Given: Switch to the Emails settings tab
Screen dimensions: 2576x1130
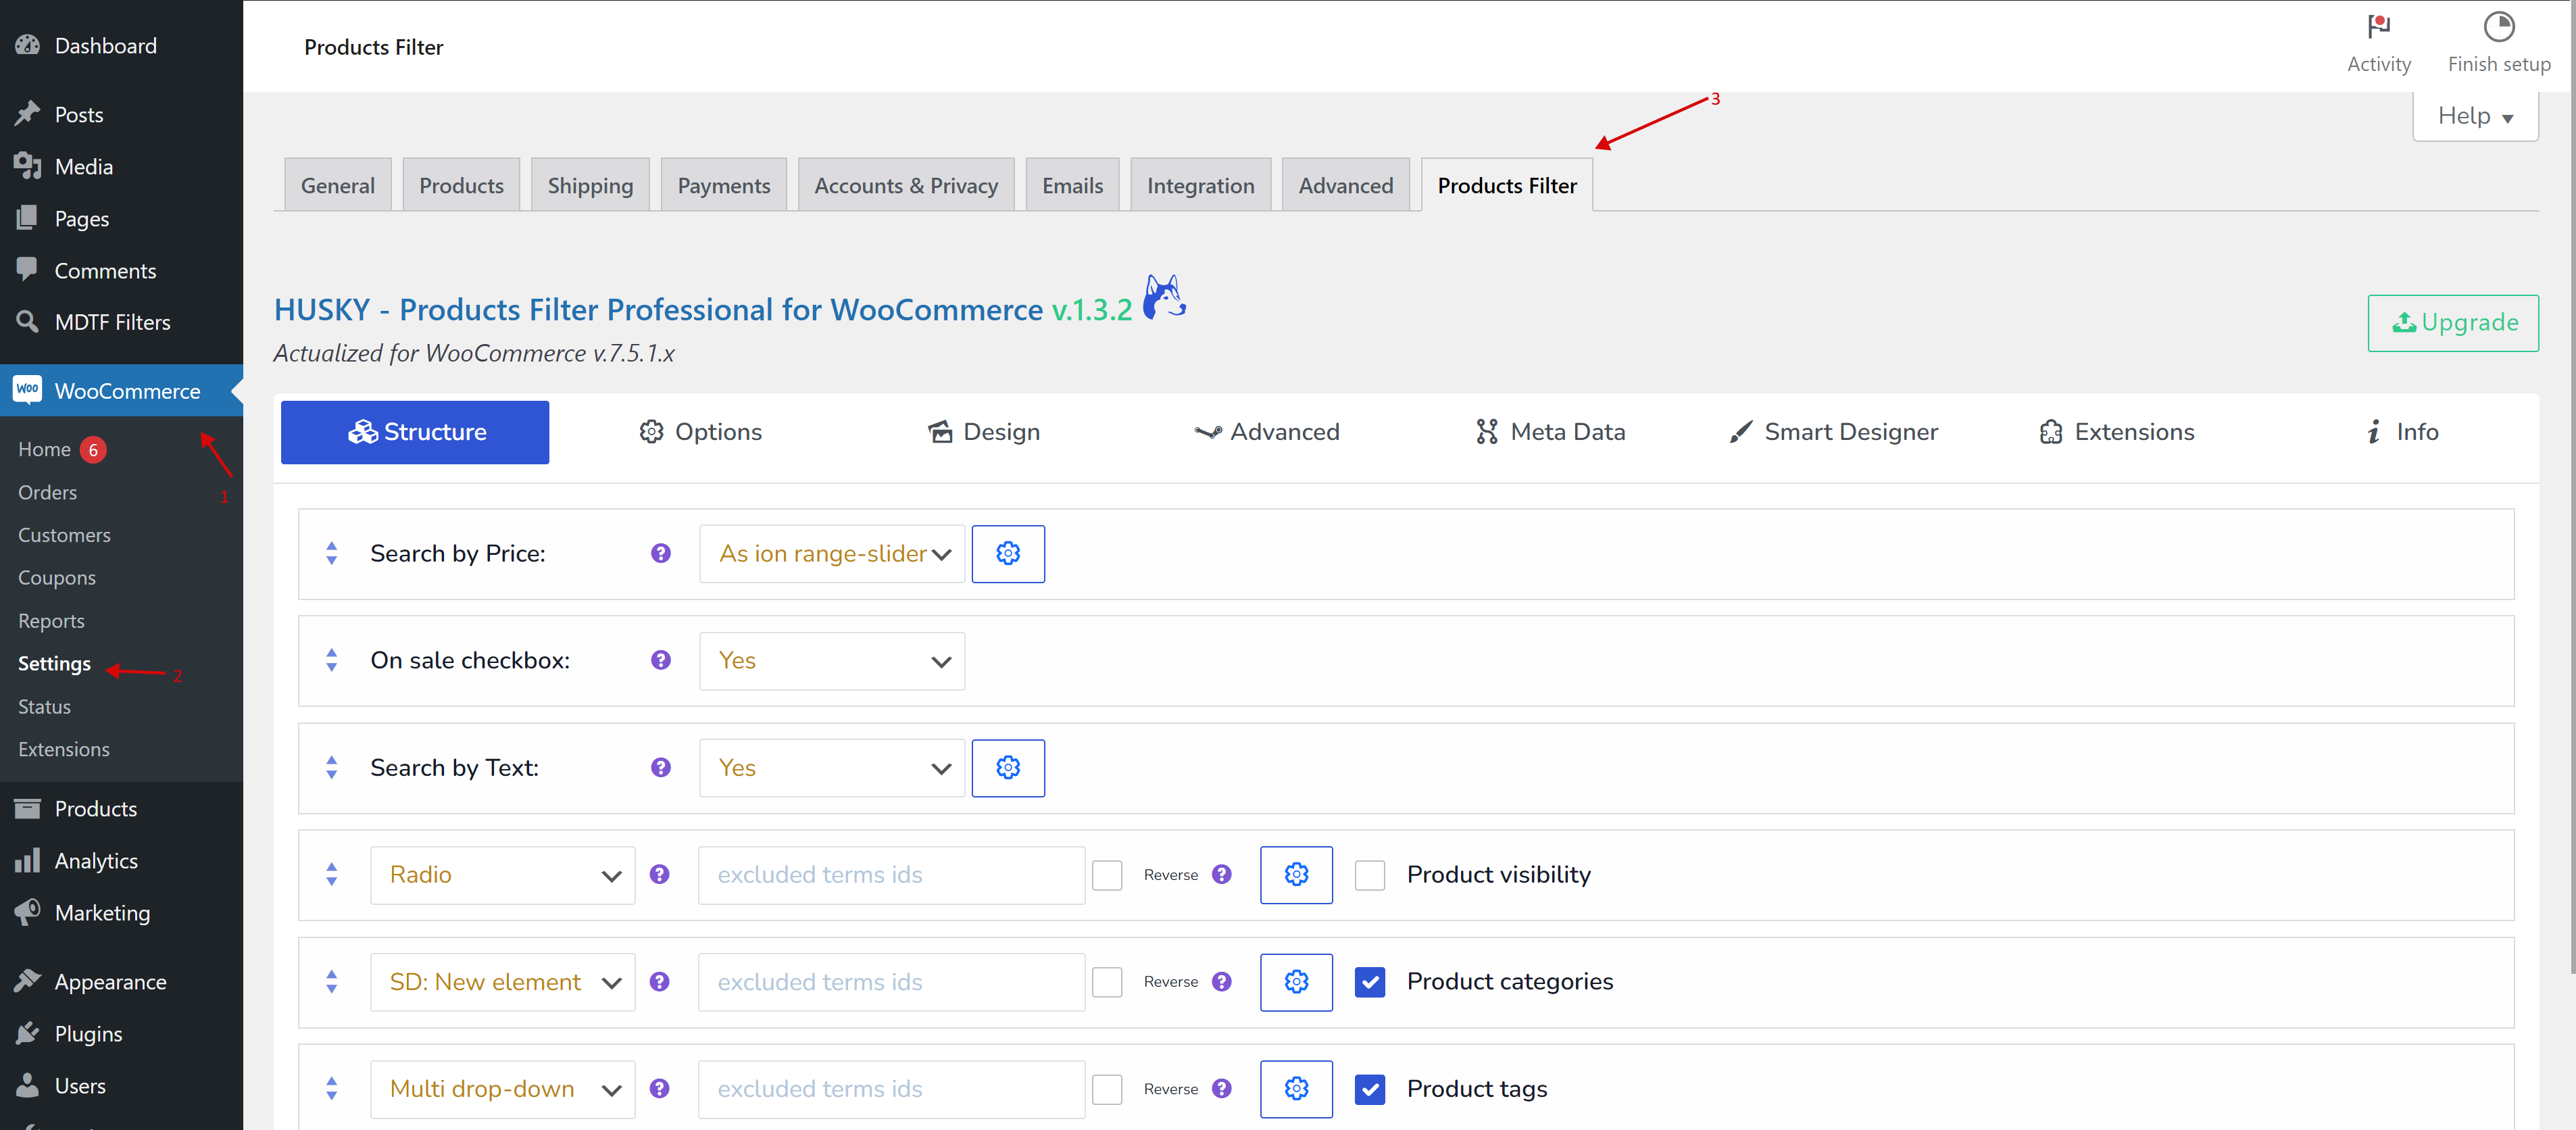Looking at the screenshot, I should [x=1072, y=185].
